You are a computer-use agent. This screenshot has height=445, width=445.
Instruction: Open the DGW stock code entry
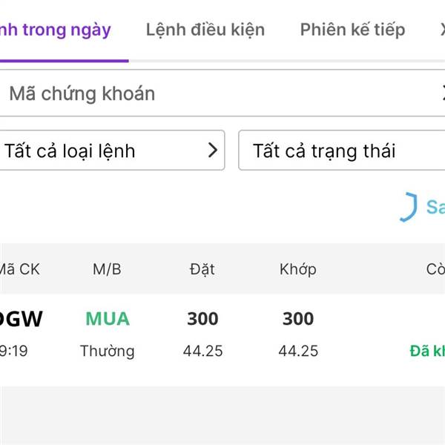[21, 319]
